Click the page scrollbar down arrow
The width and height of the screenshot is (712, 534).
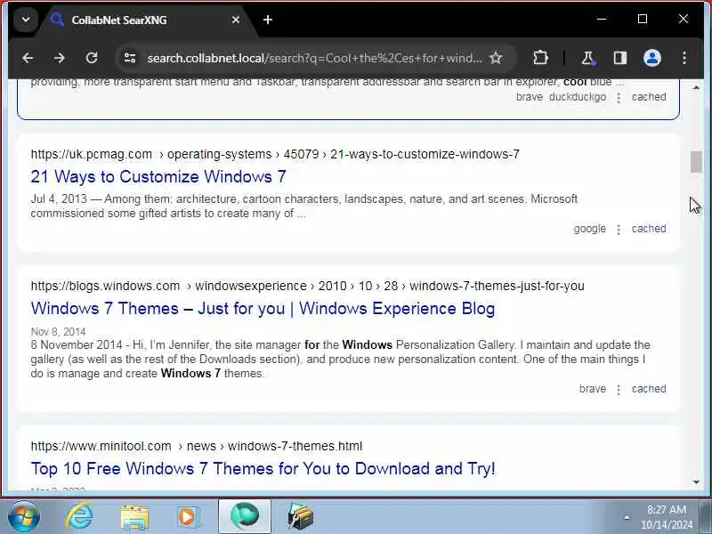[x=696, y=482]
